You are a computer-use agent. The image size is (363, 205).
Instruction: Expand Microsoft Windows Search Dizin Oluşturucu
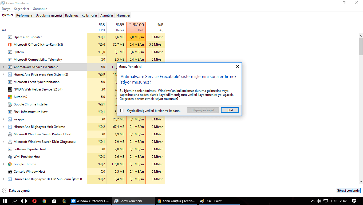click(x=3, y=142)
